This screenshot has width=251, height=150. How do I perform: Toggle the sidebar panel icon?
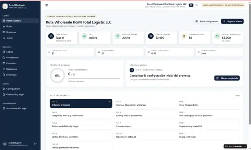click(x=47, y=5)
